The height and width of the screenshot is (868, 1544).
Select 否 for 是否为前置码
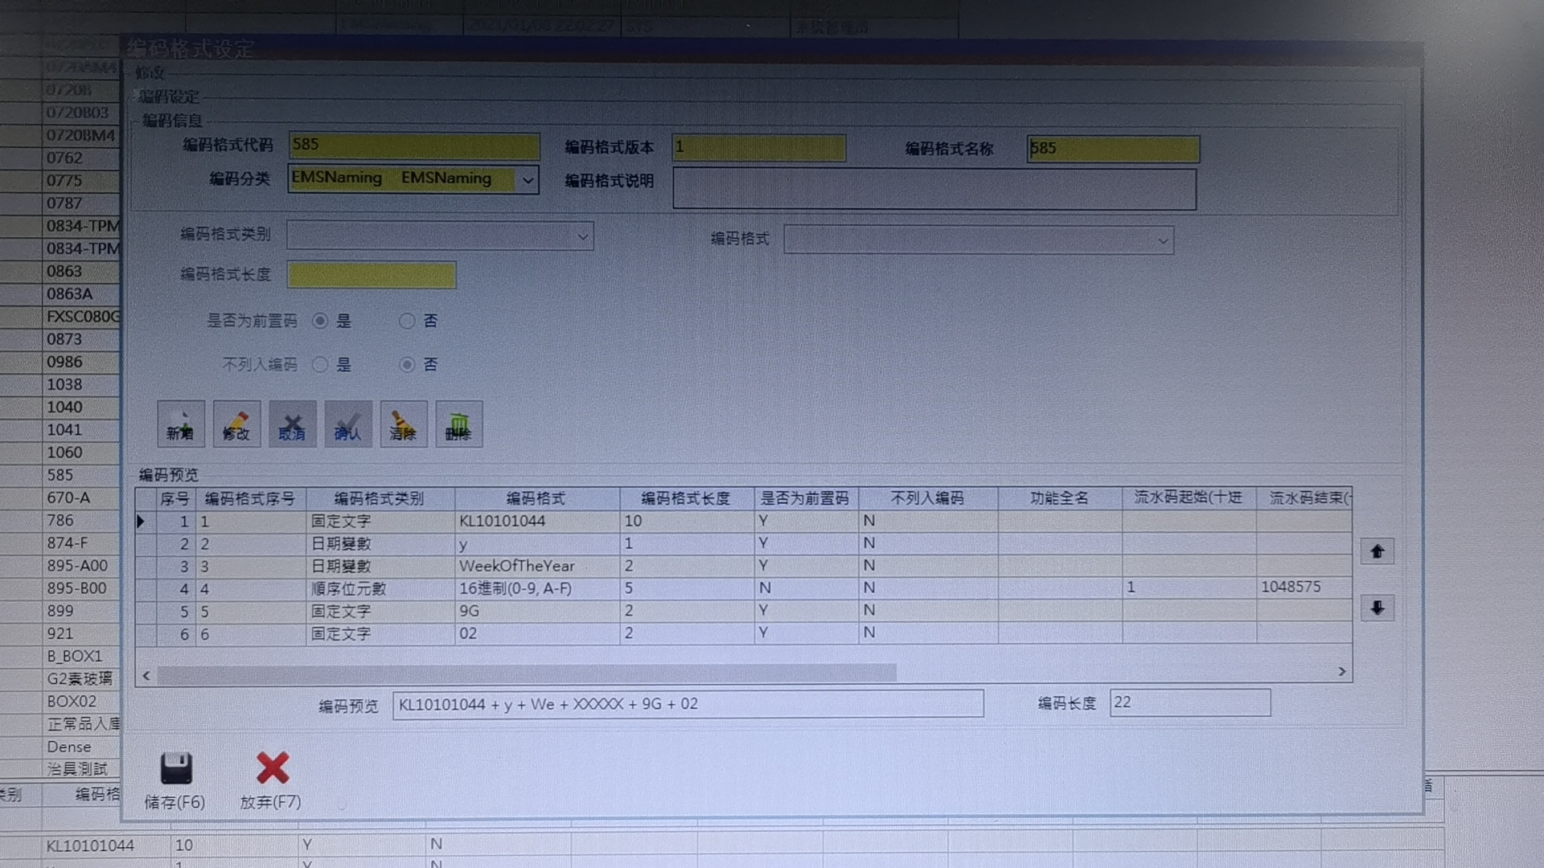407,321
